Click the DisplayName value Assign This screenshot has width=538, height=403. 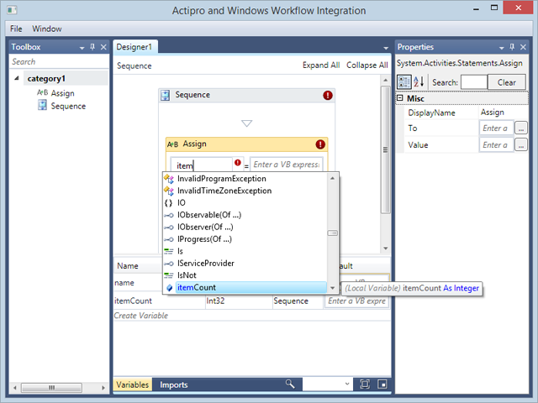pos(503,113)
